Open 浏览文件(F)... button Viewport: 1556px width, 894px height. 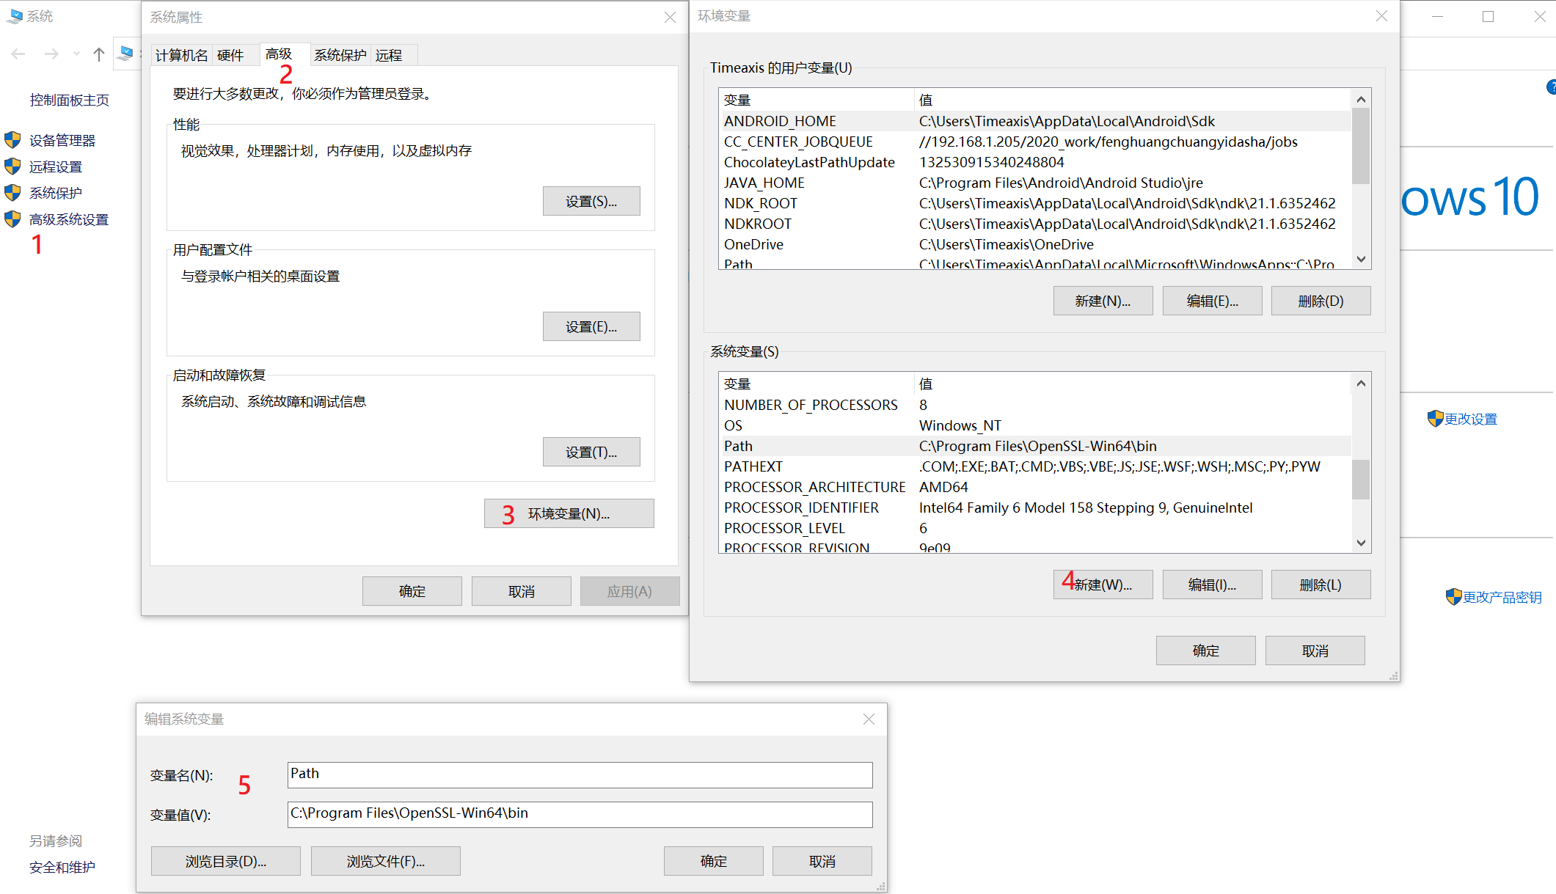(x=386, y=861)
